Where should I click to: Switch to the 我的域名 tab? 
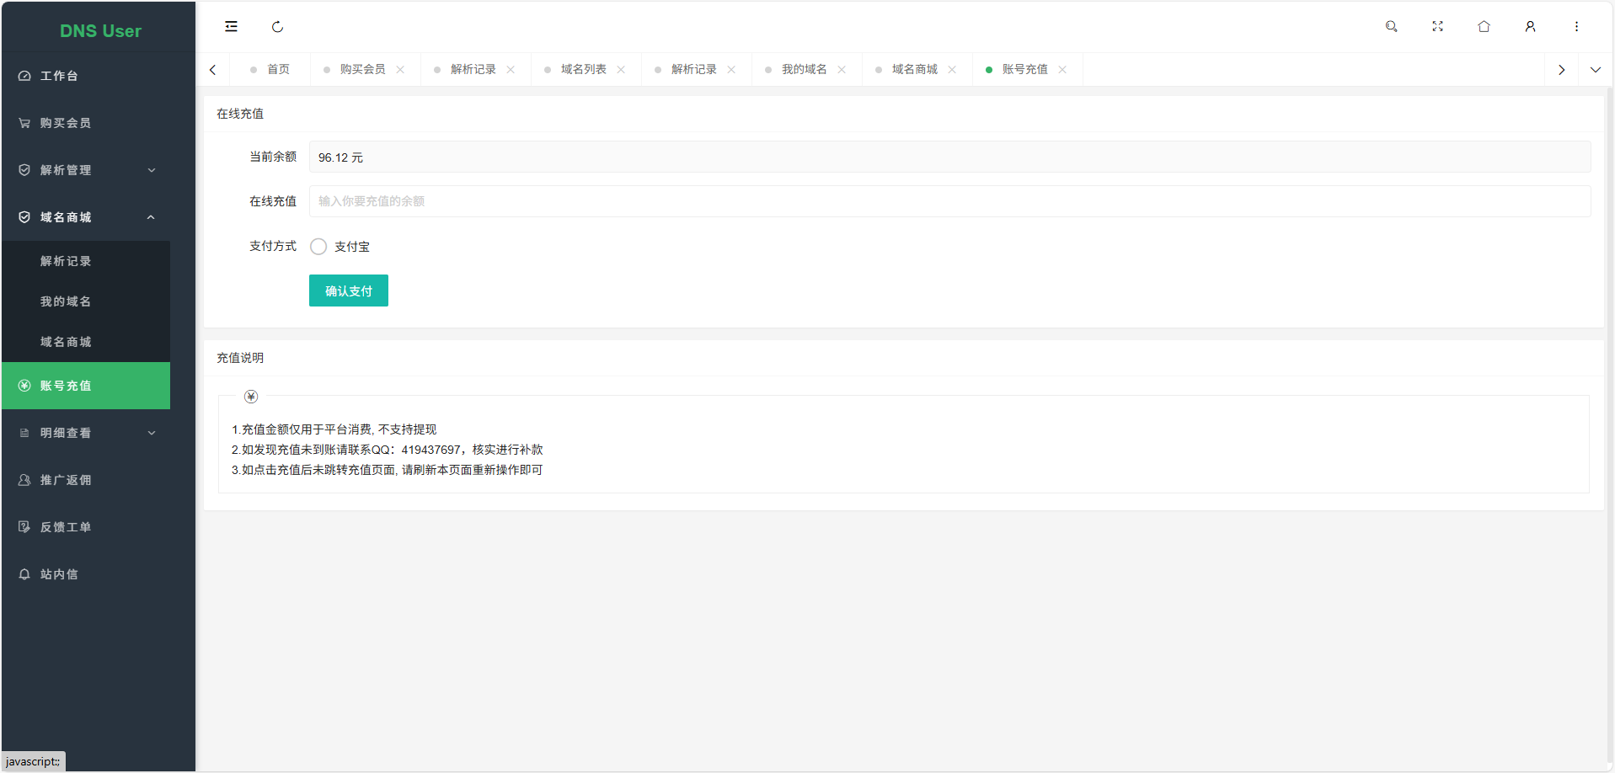804,70
